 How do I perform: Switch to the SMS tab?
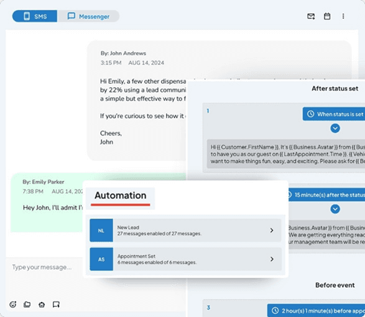(x=35, y=16)
